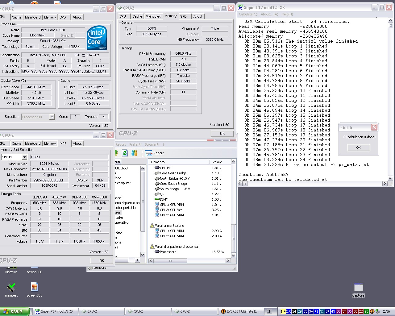Click the 43 temperature tray icon

(333, 311)
